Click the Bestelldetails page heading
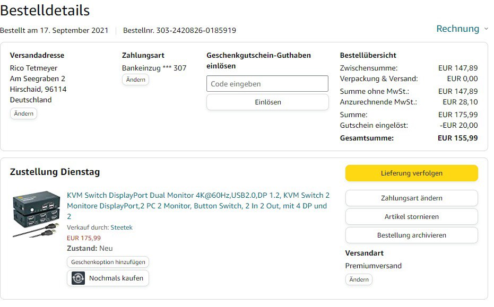 click(45, 11)
